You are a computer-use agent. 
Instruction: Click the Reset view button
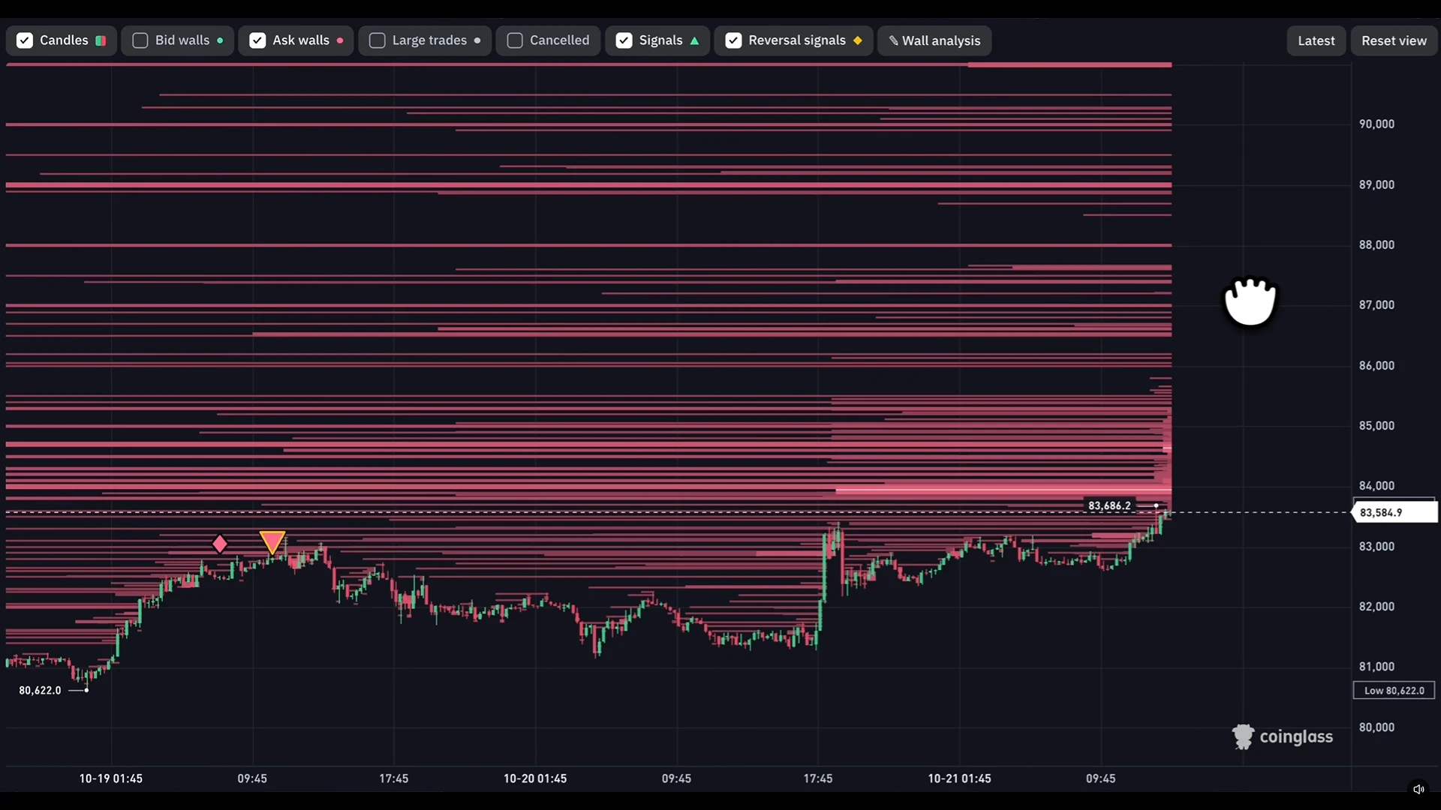1394,40
